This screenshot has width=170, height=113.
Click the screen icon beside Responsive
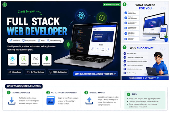23,41
